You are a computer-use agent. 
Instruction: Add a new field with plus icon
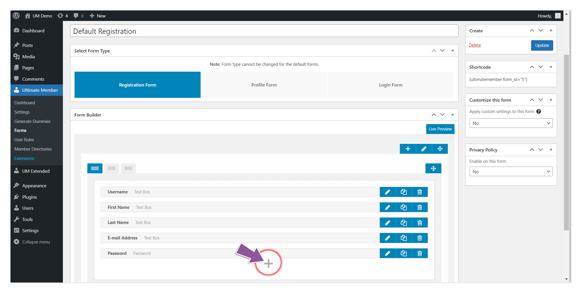pyautogui.click(x=268, y=264)
